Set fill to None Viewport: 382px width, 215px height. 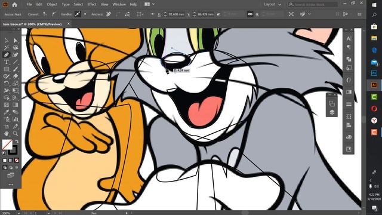click(x=17, y=160)
